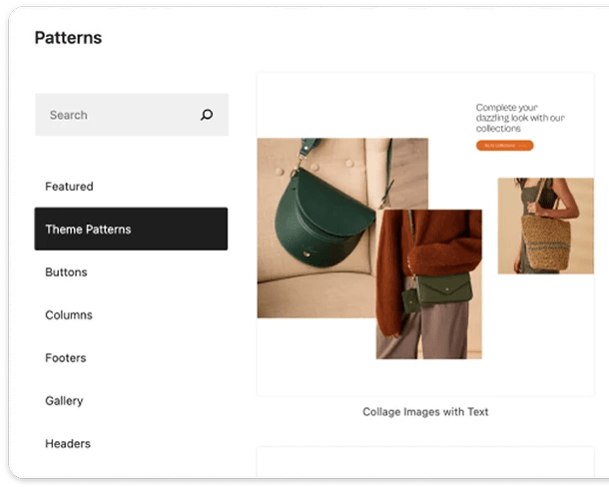609x487 pixels.
Task: Switch to the Buttons pattern category
Action: click(66, 272)
